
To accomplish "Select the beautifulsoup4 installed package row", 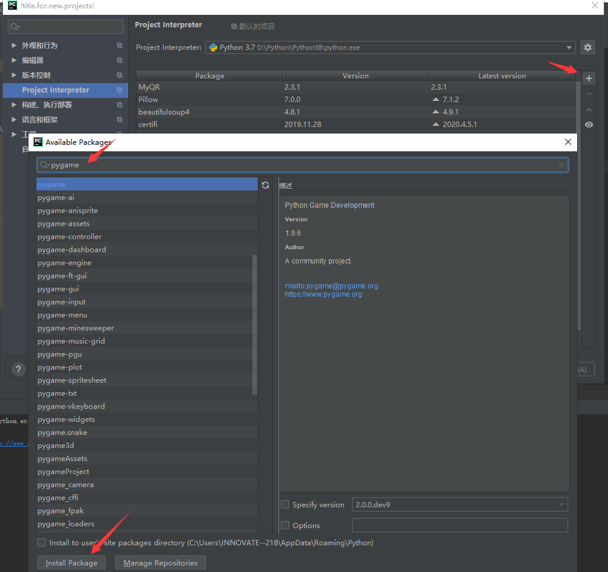I will click(356, 112).
